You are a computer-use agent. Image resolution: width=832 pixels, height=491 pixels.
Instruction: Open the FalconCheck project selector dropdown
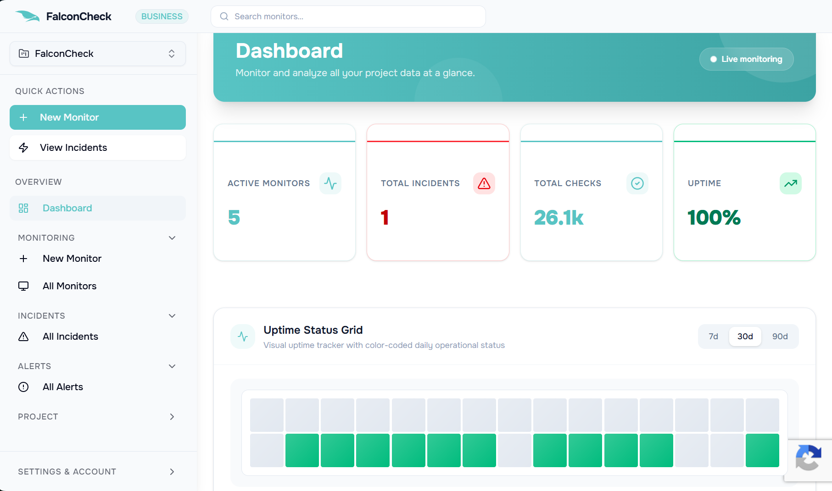pos(98,54)
